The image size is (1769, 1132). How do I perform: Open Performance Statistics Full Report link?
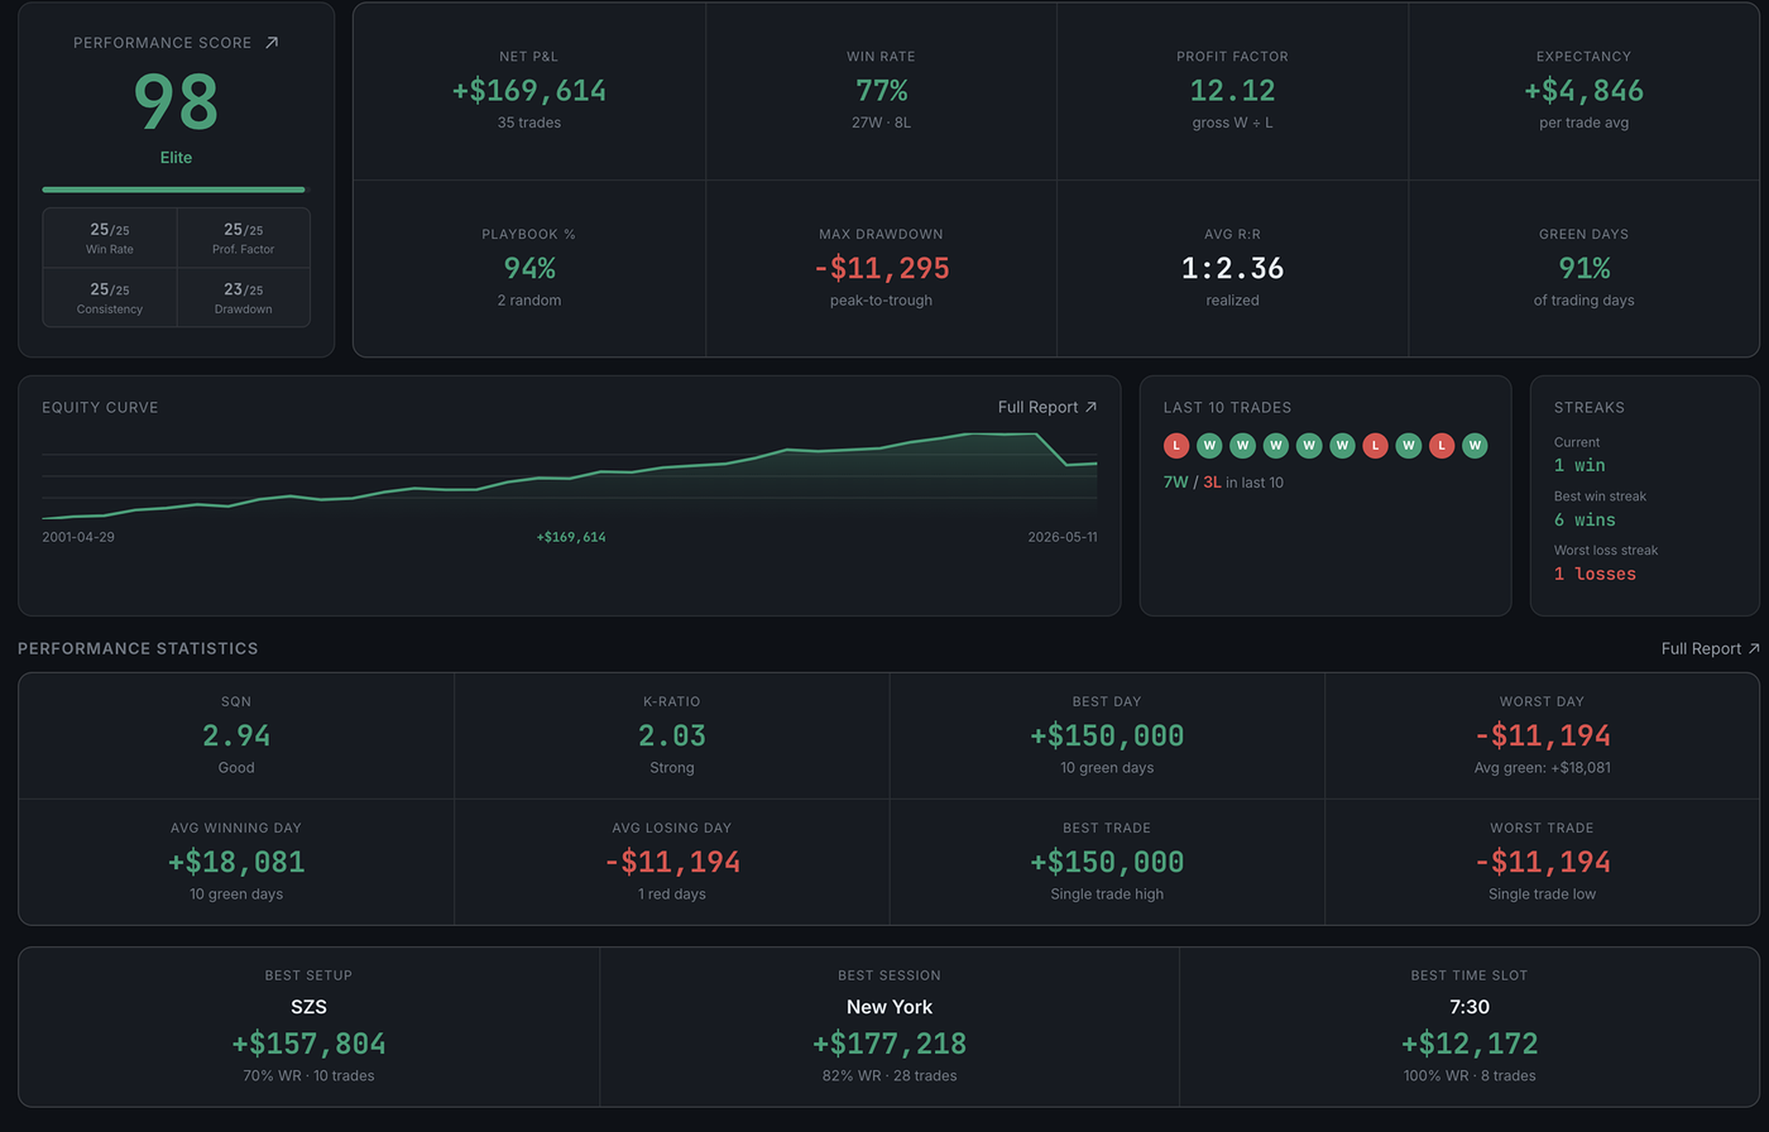pos(1710,648)
